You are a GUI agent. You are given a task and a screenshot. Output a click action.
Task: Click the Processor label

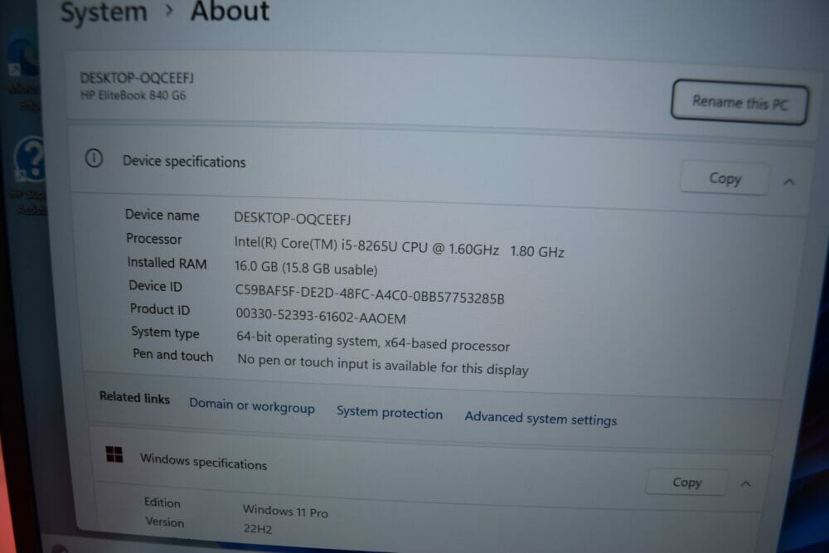point(154,239)
